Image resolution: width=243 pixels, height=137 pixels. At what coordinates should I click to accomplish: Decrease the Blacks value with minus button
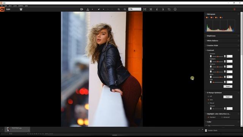[211, 77]
